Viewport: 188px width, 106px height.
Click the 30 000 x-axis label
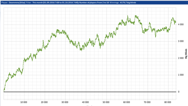click(x=65, y=102)
